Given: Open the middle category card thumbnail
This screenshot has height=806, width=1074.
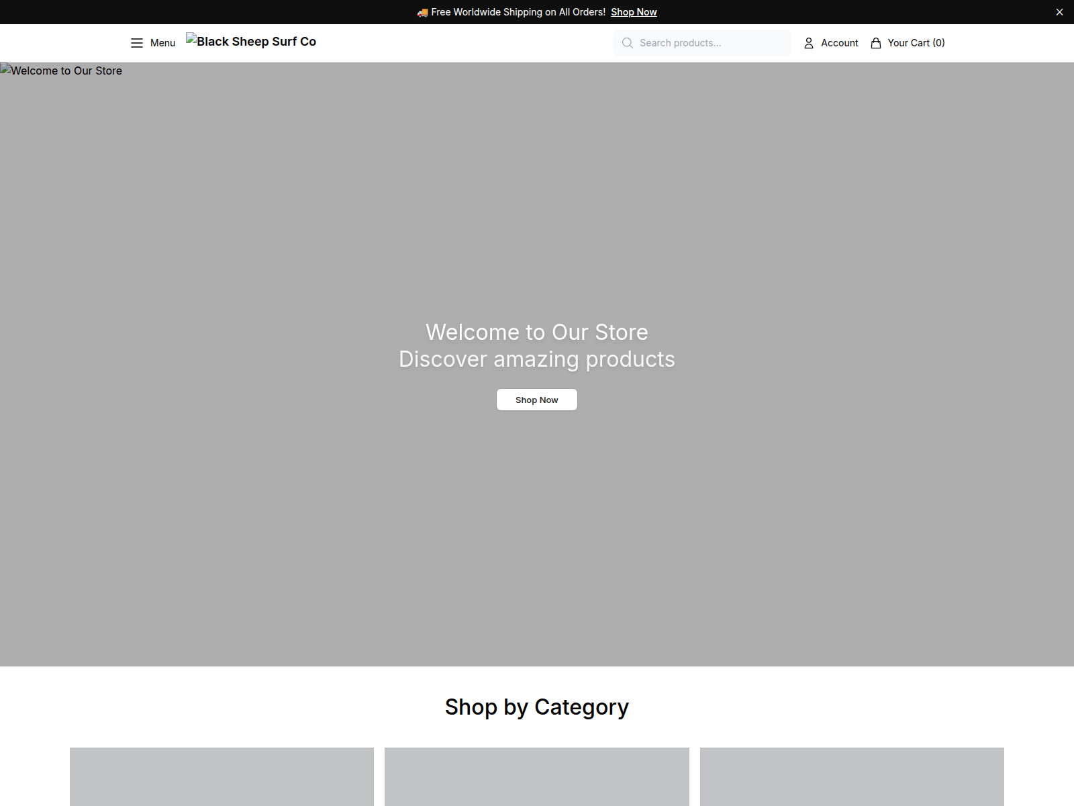Looking at the screenshot, I should [537, 776].
